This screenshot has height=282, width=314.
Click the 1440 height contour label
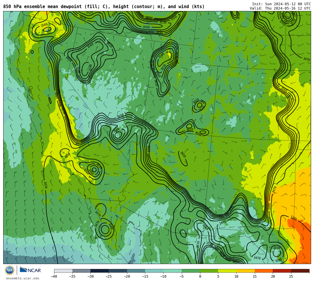pos(294,218)
